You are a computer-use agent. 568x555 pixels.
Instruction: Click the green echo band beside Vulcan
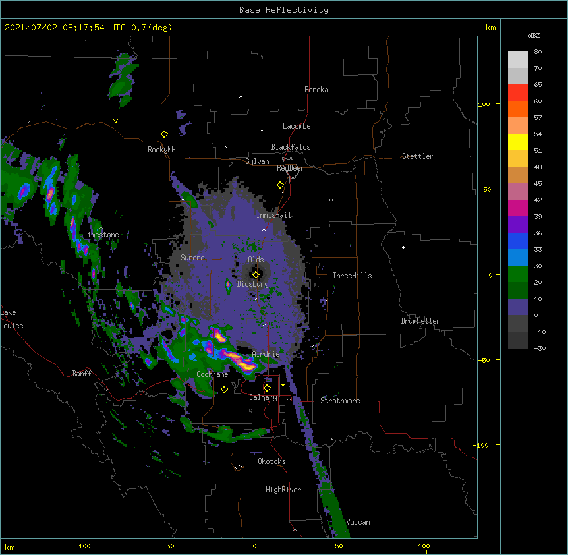[335, 511]
